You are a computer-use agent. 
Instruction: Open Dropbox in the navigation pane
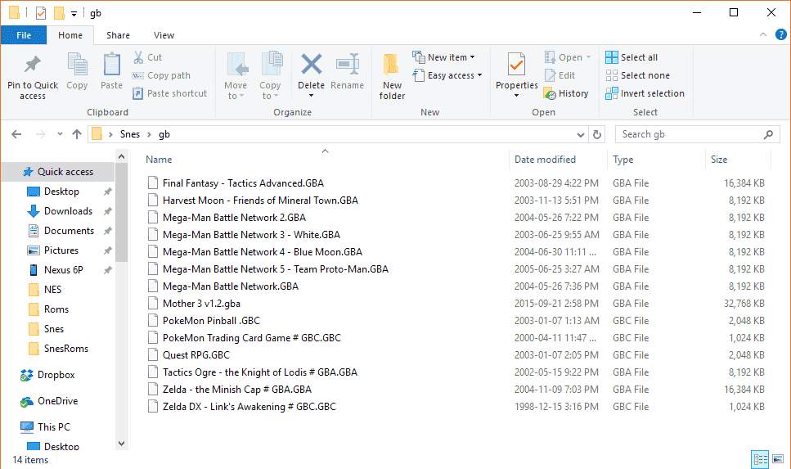point(47,375)
